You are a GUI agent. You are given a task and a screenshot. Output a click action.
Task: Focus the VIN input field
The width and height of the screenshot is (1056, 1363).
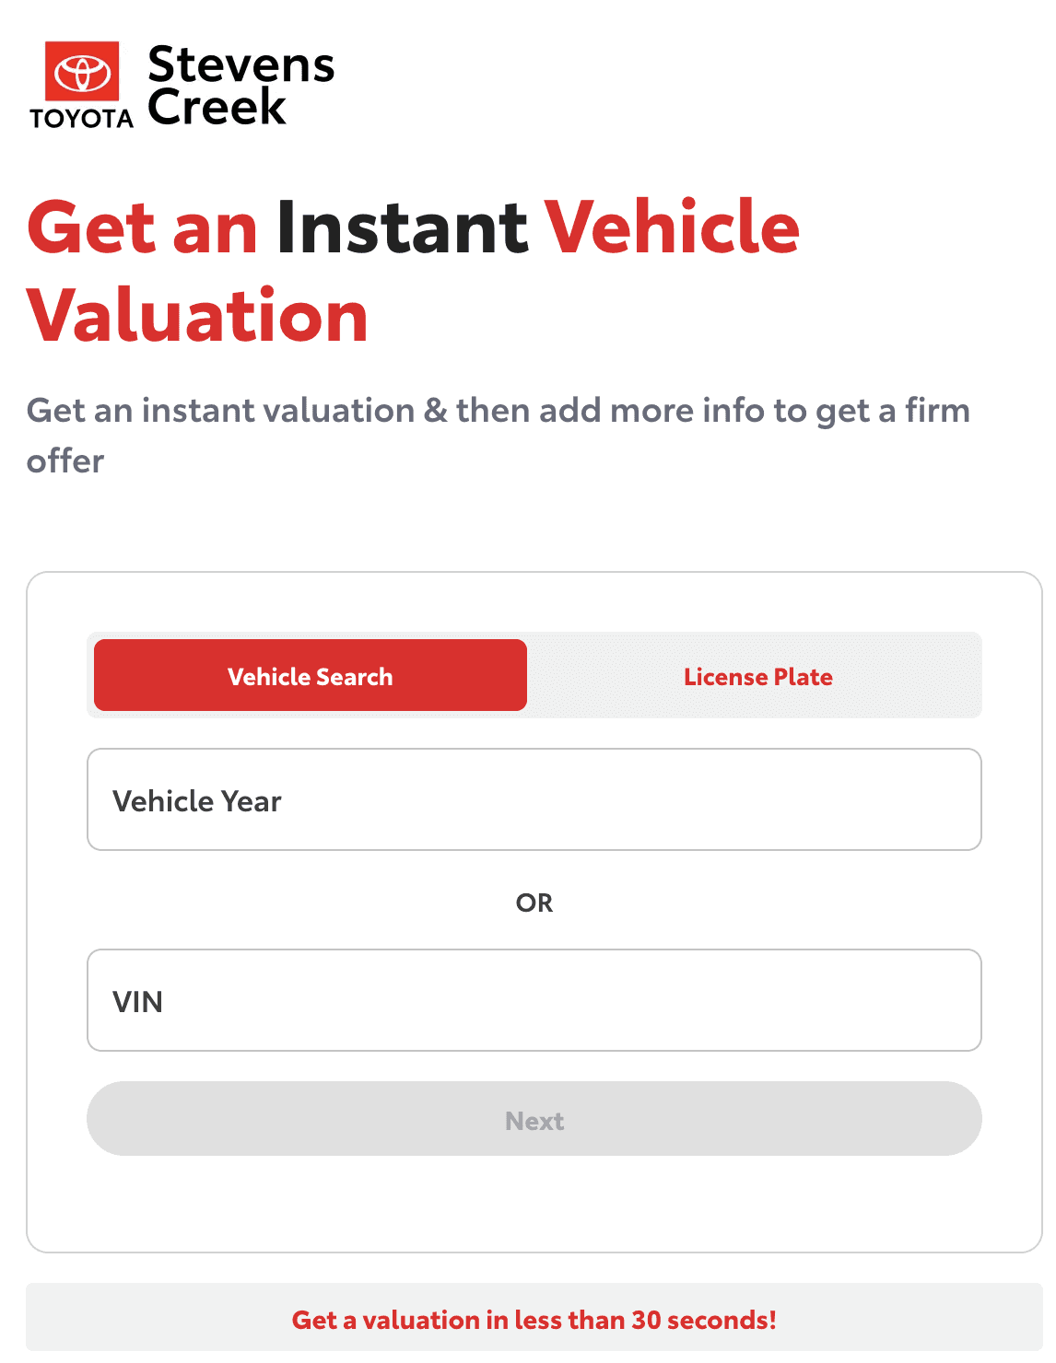534,1000
